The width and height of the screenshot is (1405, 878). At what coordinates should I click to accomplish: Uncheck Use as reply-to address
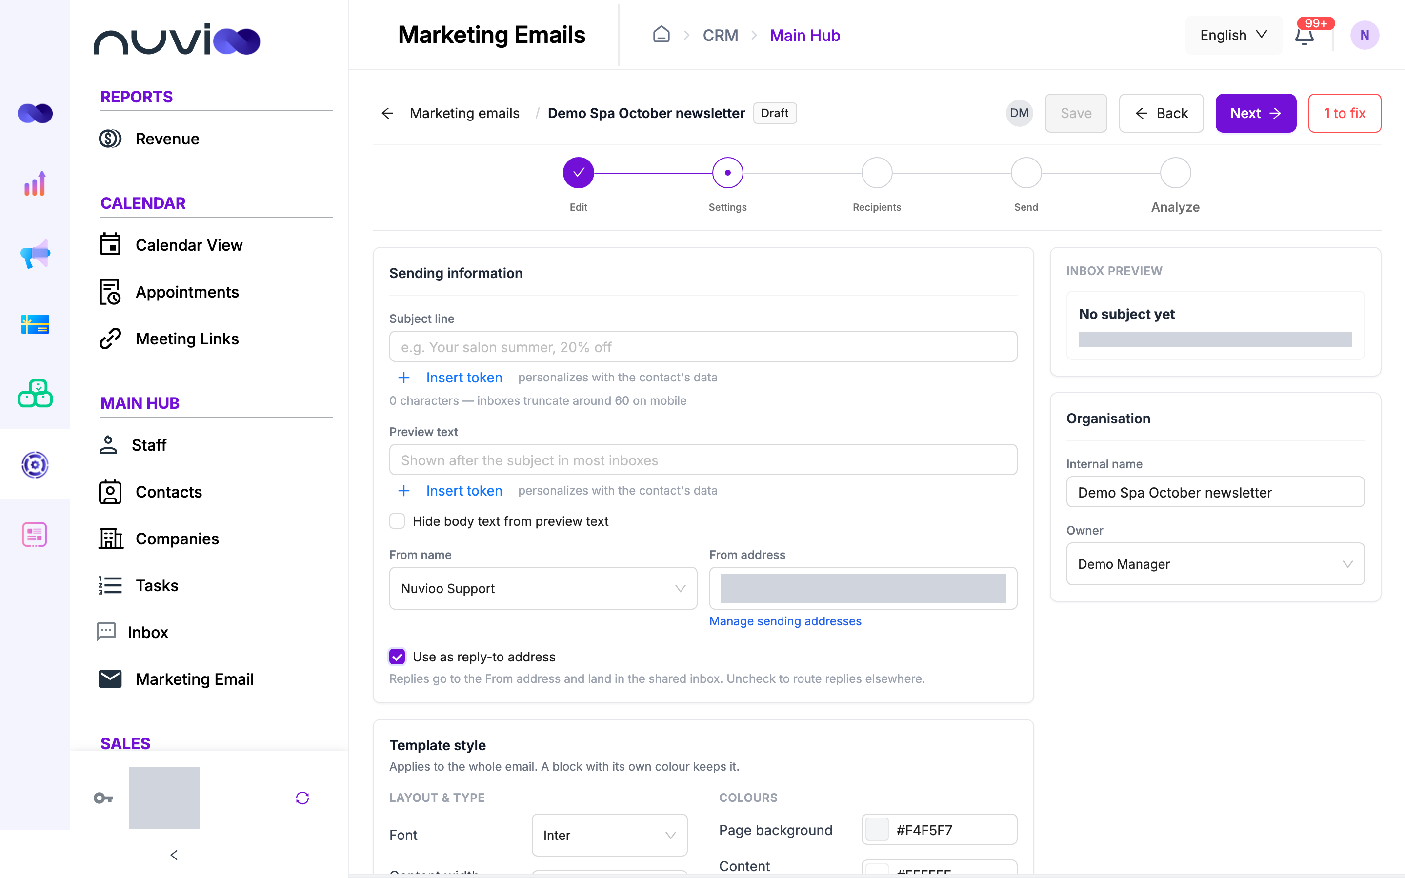click(397, 657)
